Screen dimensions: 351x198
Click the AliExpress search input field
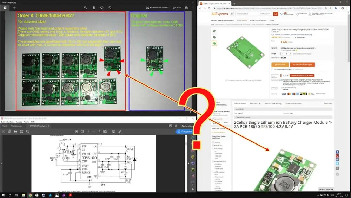point(247,14)
